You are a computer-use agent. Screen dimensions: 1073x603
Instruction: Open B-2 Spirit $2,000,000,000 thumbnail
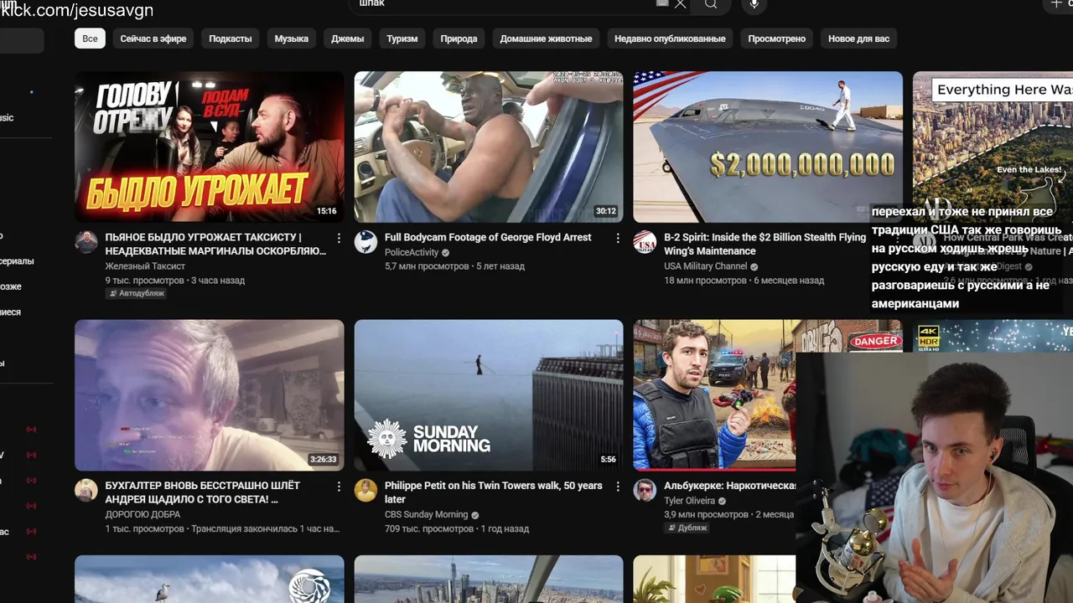pyautogui.click(x=768, y=147)
